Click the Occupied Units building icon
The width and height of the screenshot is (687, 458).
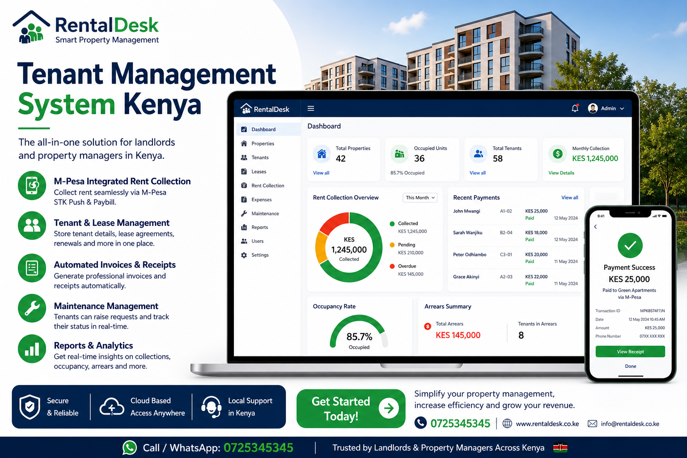tap(399, 154)
